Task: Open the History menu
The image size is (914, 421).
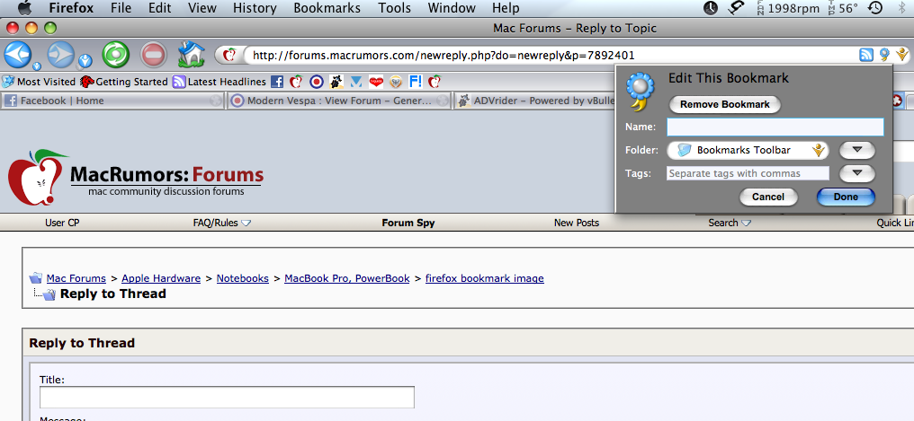Action: (255, 8)
